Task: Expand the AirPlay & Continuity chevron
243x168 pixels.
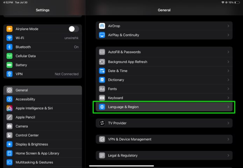Action: point(228,35)
